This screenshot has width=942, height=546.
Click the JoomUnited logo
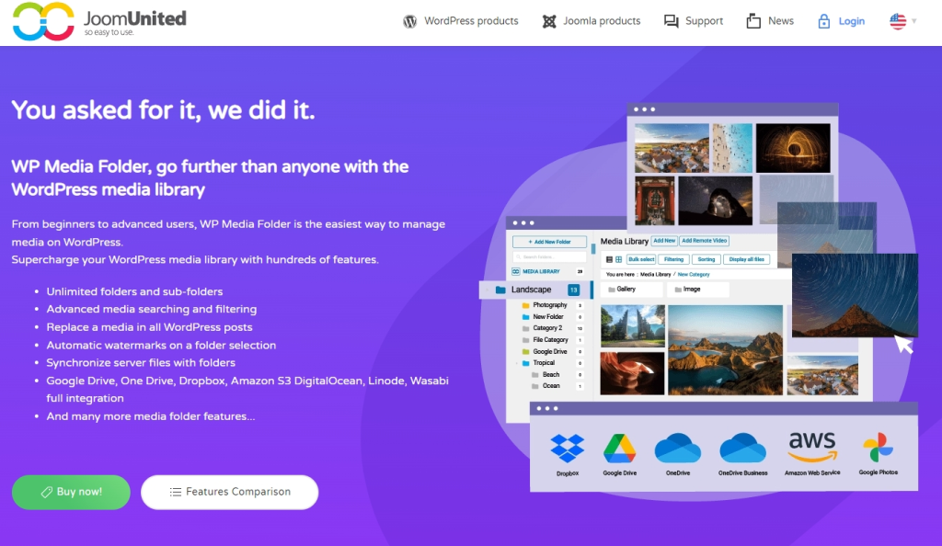[99, 21]
